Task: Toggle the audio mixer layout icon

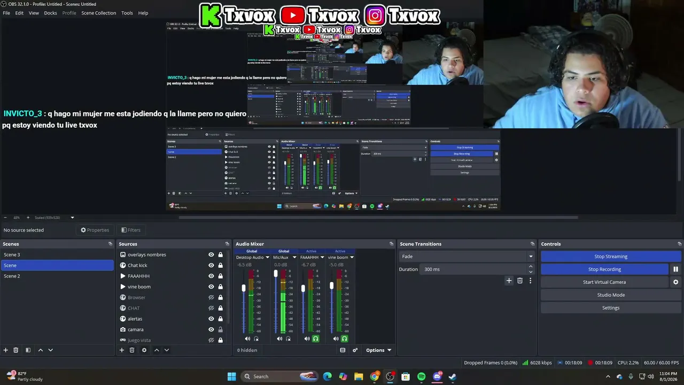Action: point(343,350)
